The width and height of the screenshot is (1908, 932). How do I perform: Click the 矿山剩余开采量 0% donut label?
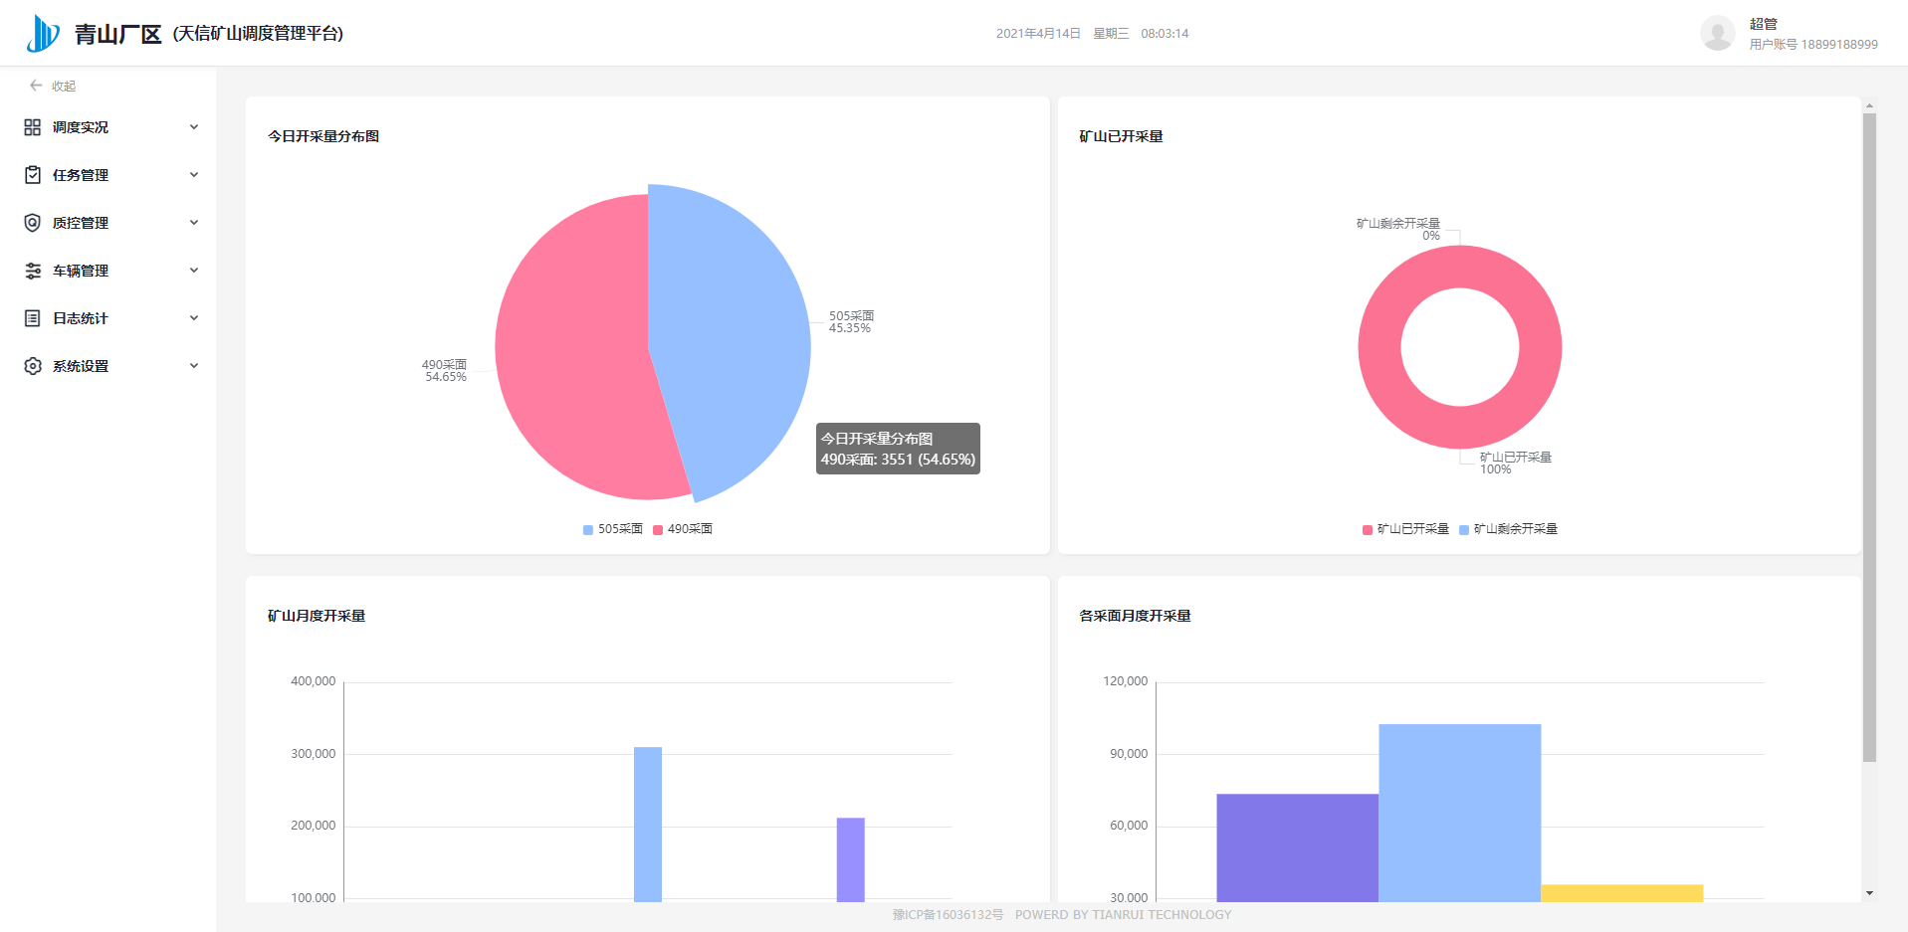(1397, 230)
